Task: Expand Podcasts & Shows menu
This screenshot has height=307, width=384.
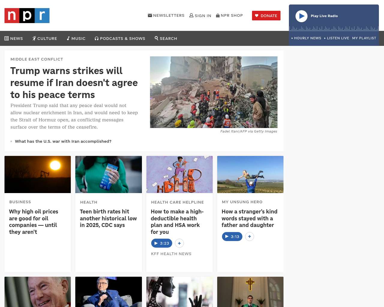Action: 120,38
